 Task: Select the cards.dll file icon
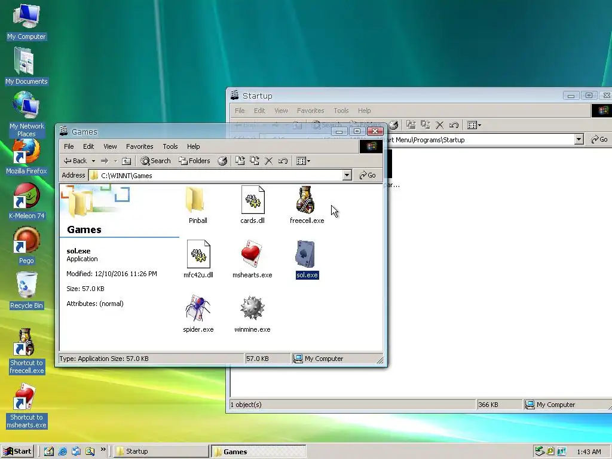[x=253, y=204]
